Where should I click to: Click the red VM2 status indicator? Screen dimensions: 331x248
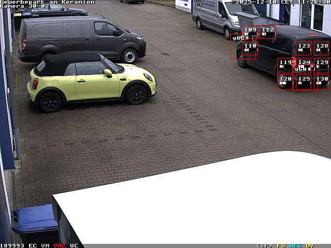tap(59, 245)
